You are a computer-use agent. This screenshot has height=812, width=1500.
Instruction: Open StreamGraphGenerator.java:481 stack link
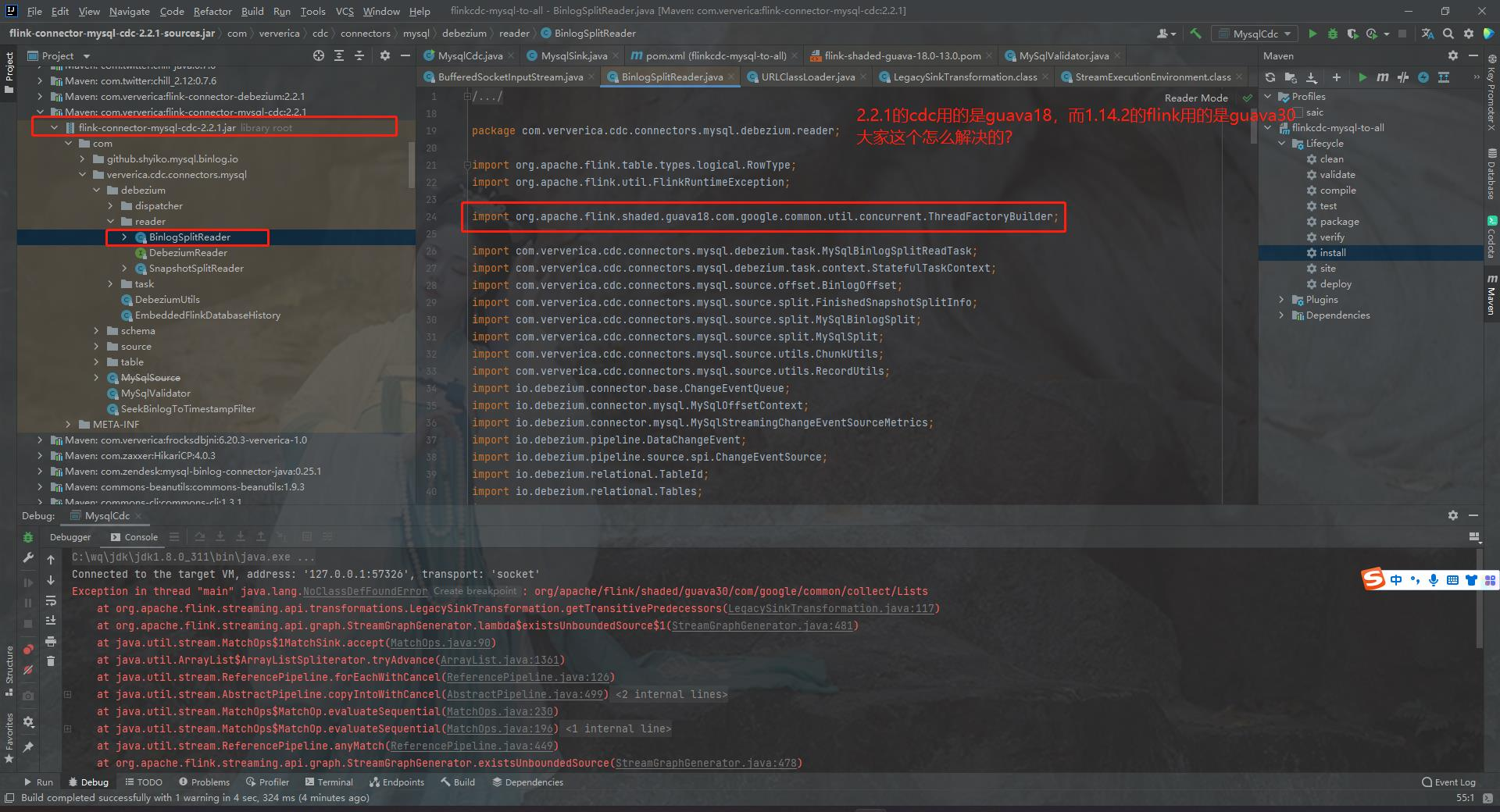pyautogui.click(x=762, y=626)
